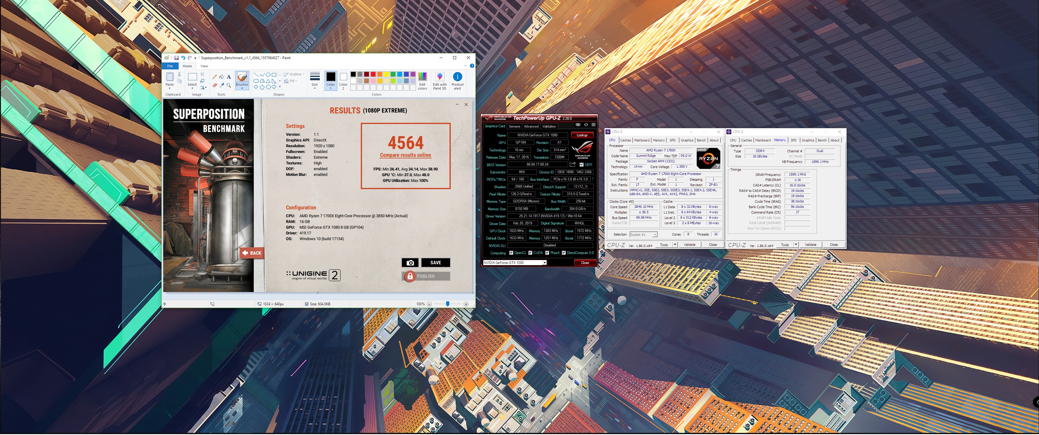
Task: Open Edit colors rainbow icon
Action: pyautogui.click(x=423, y=77)
